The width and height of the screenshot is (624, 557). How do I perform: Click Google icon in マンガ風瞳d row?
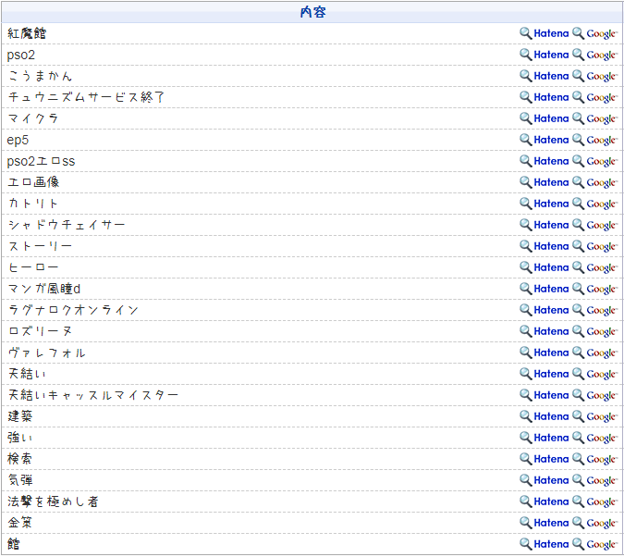point(594,289)
